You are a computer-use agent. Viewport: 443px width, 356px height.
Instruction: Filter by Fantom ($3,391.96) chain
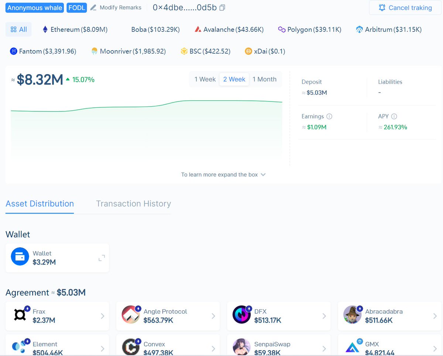coord(43,51)
